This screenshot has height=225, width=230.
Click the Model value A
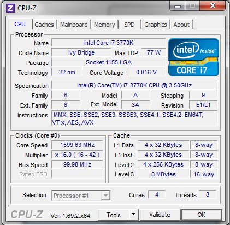[135, 95]
